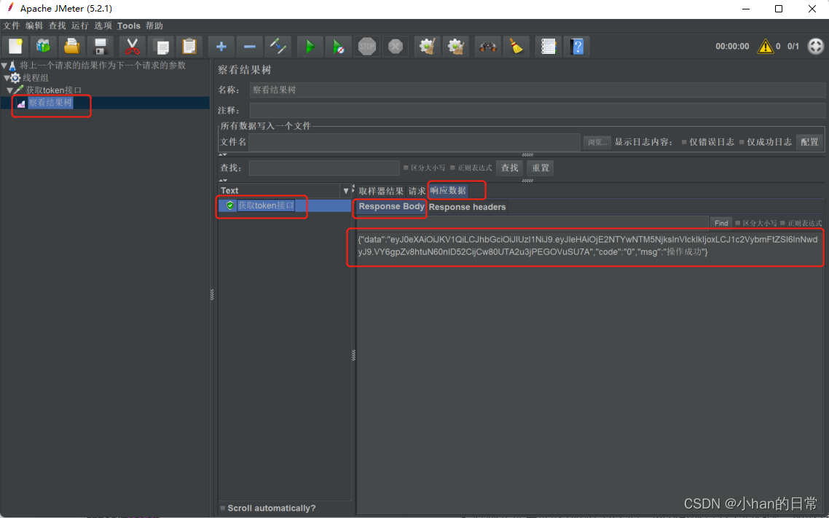Focus the 名称 name input field
Image resolution: width=829 pixels, height=518 pixels.
537,90
